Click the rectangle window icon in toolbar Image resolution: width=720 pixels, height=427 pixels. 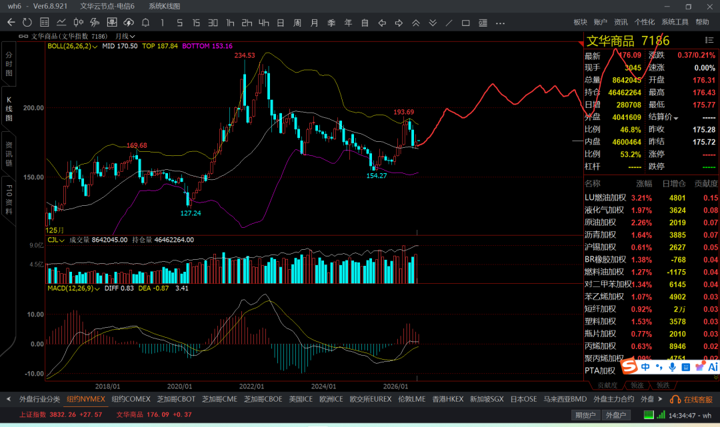tap(465, 23)
